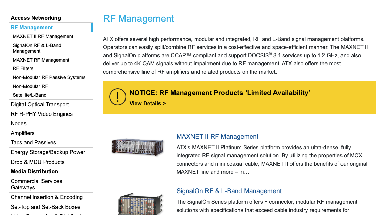This screenshot has width=384, height=215.
Task: Open MAXNET II product thumbnail image
Action: (137, 146)
